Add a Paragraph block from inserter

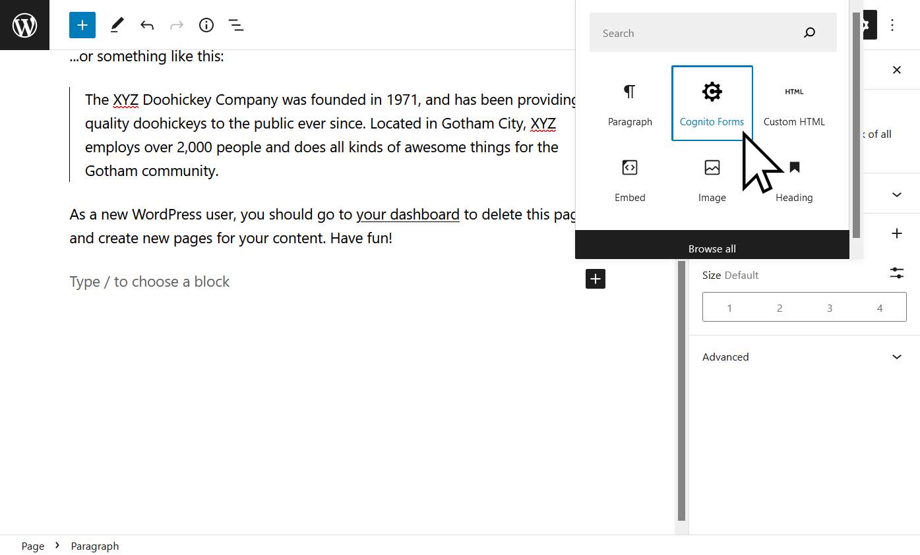pos(630,103)
